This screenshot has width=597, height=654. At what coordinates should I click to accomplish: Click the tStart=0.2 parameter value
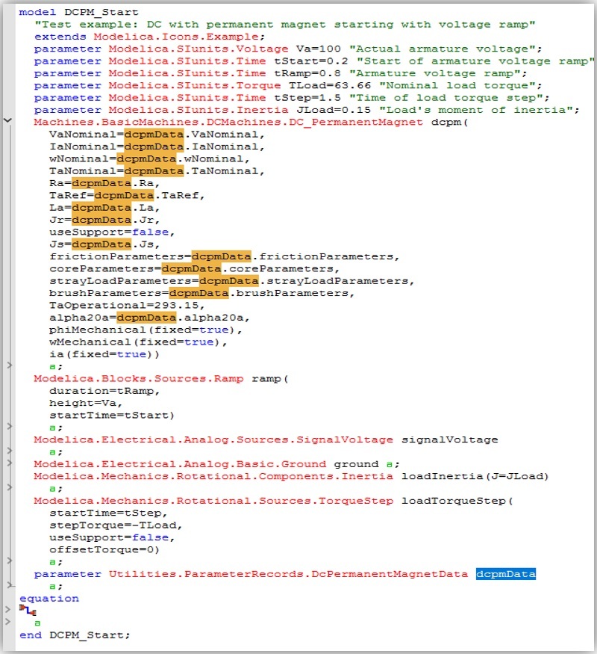pyautogui.click(x=310, y=61)
